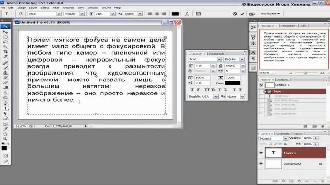This screenshot has width=330, height=185.
Task: Select the Crop tool
Action: (x=5, y=51)
